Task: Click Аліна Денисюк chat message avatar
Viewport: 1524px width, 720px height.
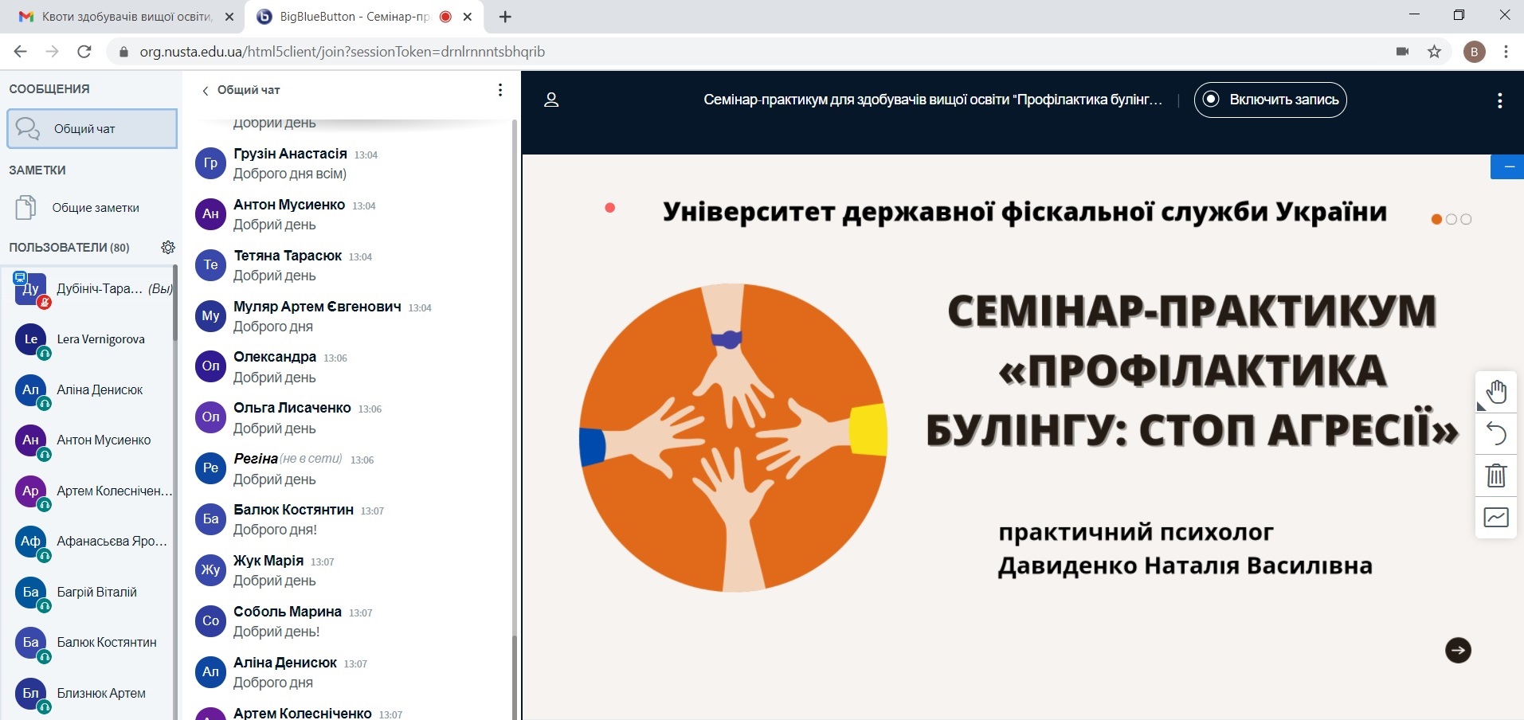Action: click(210, 671)
